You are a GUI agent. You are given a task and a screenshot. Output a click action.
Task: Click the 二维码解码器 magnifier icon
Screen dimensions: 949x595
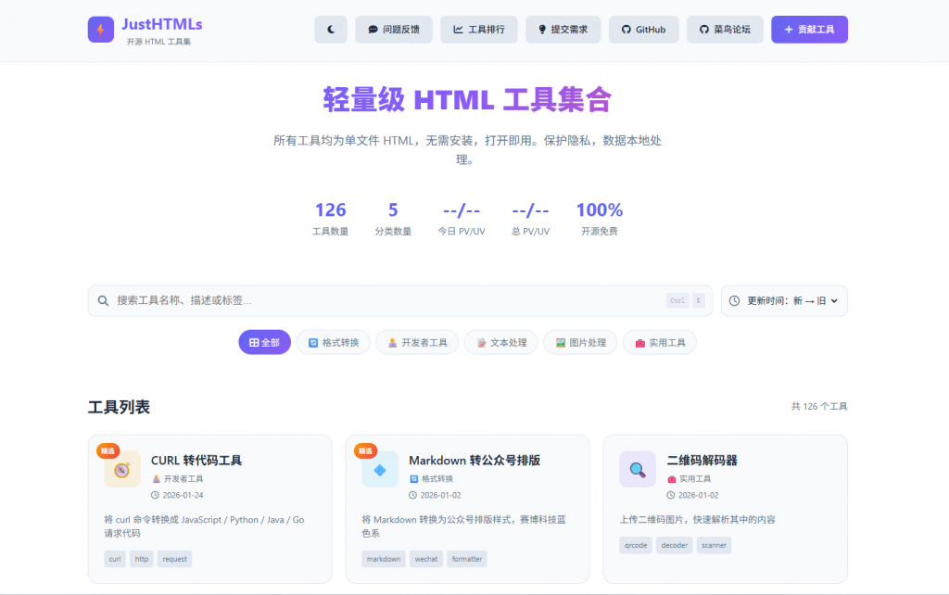click(x=638, y=469)
